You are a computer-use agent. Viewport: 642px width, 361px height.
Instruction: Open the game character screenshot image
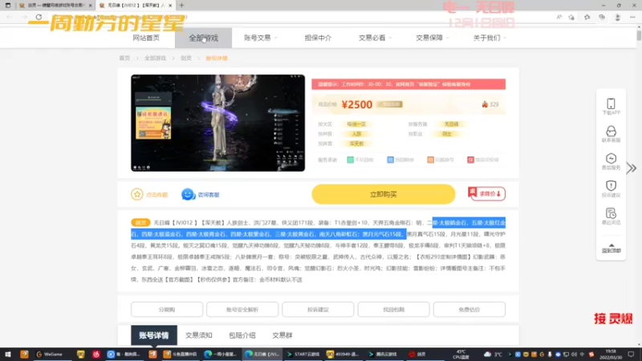pyautogui.click(x=217, y=123)
